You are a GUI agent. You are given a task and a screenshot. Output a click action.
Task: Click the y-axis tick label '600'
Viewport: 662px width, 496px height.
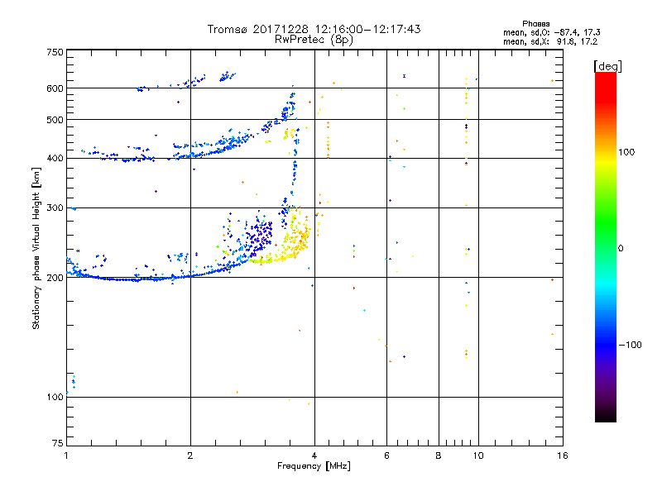55,88
